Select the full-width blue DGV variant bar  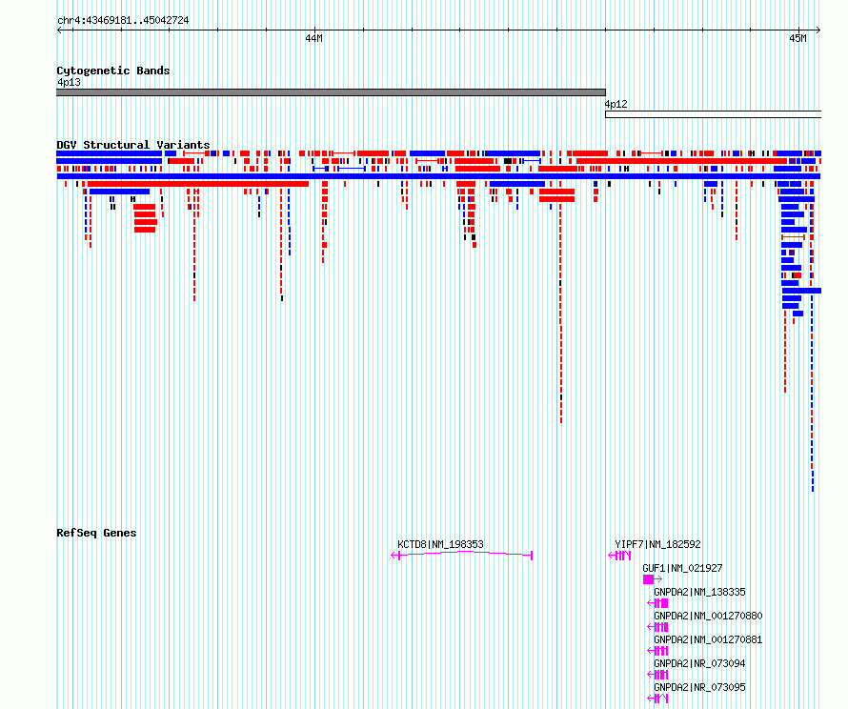tap(438, 176)
